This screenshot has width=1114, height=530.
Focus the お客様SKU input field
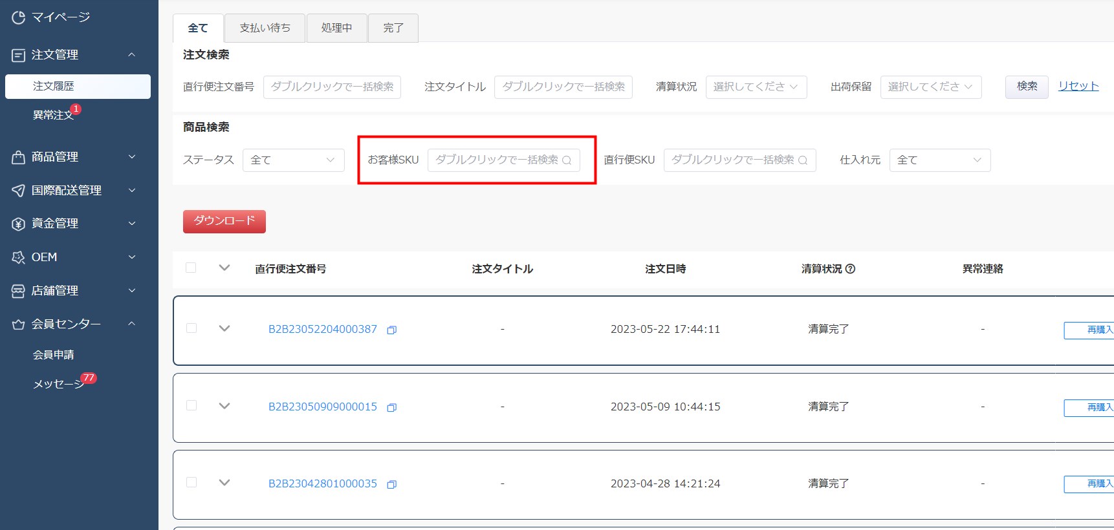[x=503, y=160]
